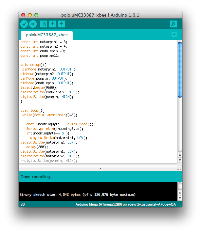Click the console scrollbar thumb
The width and height of the screenshot is (201, 233).
pos(180,186)
